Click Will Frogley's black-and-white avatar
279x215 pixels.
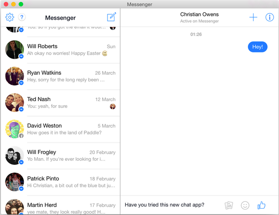pyautogui.click(x=15, y=156)
